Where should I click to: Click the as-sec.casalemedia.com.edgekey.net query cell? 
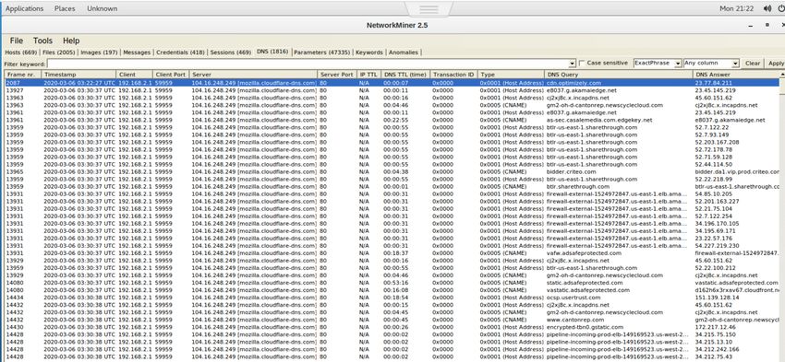coord(598,120)
